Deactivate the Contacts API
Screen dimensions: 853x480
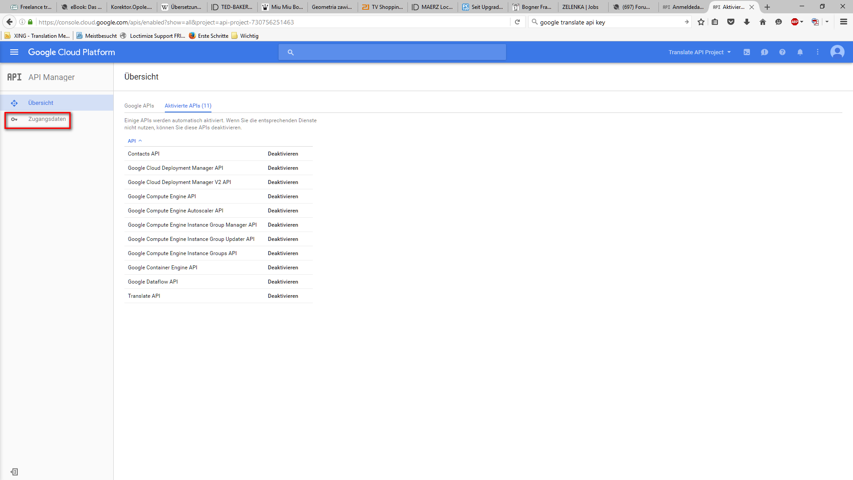[283, 154]
